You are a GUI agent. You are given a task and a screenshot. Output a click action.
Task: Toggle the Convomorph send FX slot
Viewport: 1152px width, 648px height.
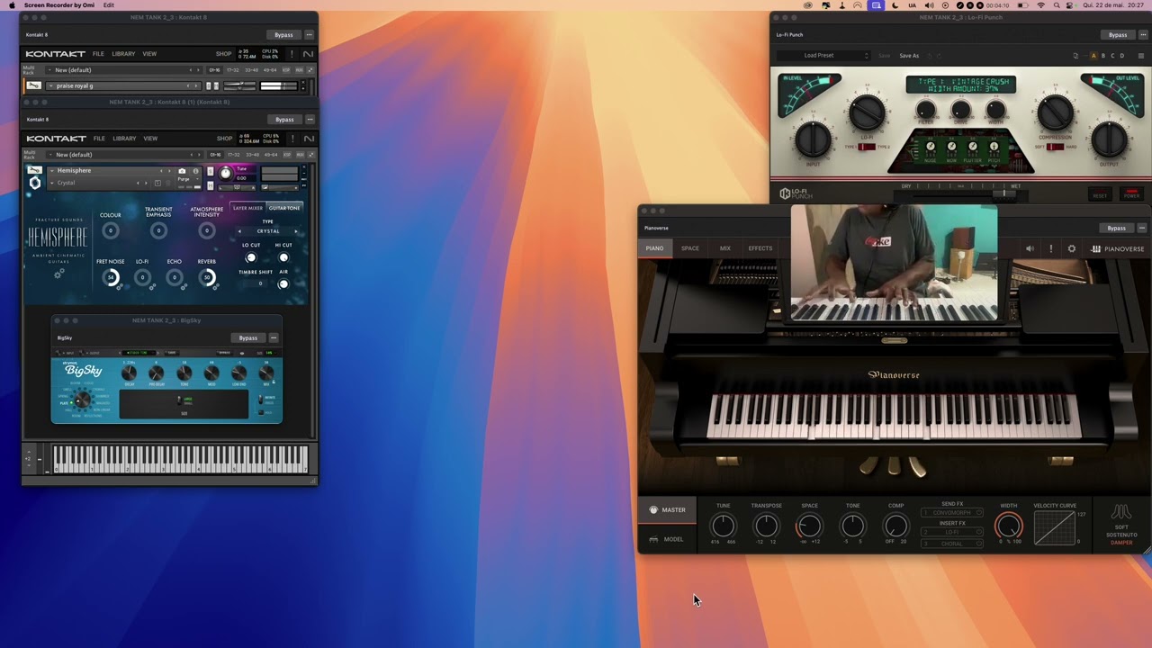[x=952, y=513]
